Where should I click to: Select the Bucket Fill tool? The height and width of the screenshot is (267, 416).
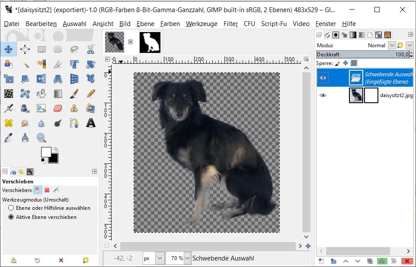(x=42, y=94)
